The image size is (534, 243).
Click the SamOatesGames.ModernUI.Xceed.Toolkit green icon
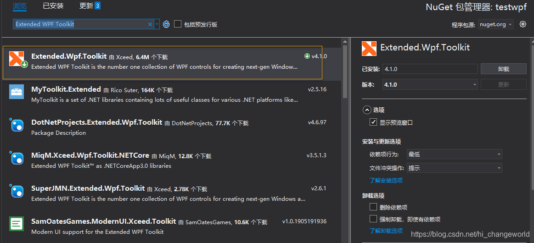tap(17, 224)
